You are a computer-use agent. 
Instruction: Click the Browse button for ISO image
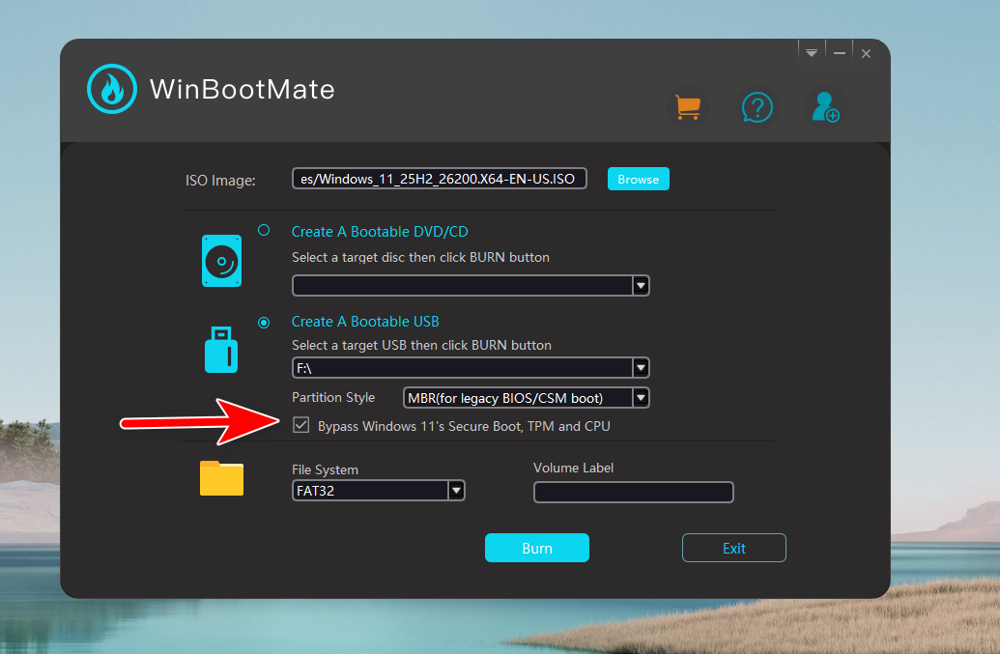pyautogui.click(x=638, y=179)
